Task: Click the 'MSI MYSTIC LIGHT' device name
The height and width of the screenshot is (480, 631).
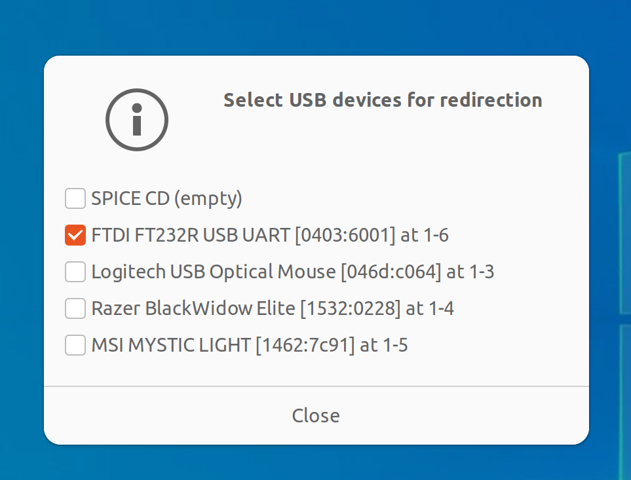Action: (170, 344)
